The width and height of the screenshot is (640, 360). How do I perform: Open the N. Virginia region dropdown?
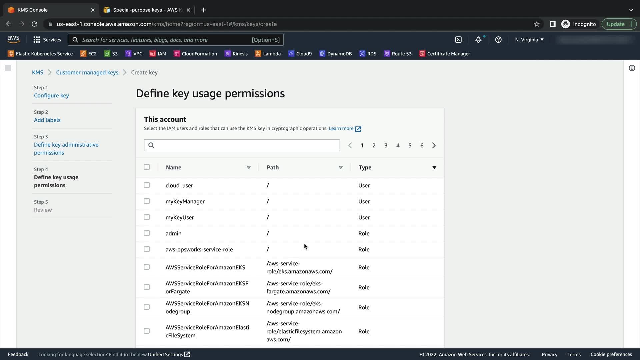point(529,40)
